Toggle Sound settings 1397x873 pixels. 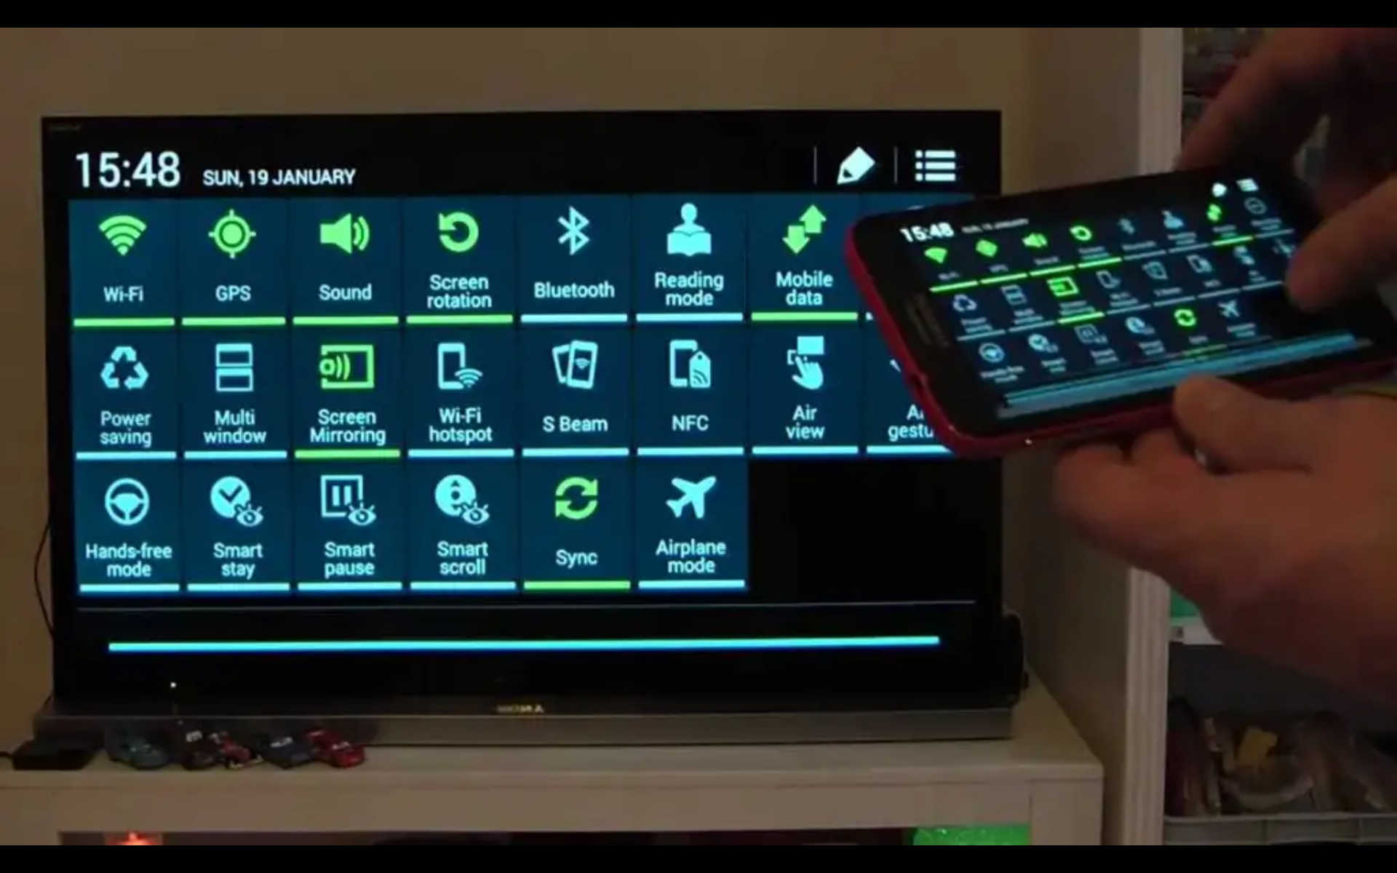click(346, 255)
